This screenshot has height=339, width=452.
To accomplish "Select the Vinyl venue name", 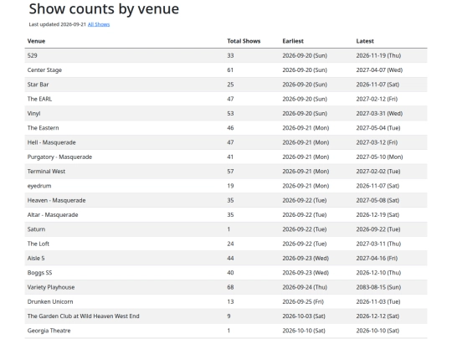I will (33, 113).
